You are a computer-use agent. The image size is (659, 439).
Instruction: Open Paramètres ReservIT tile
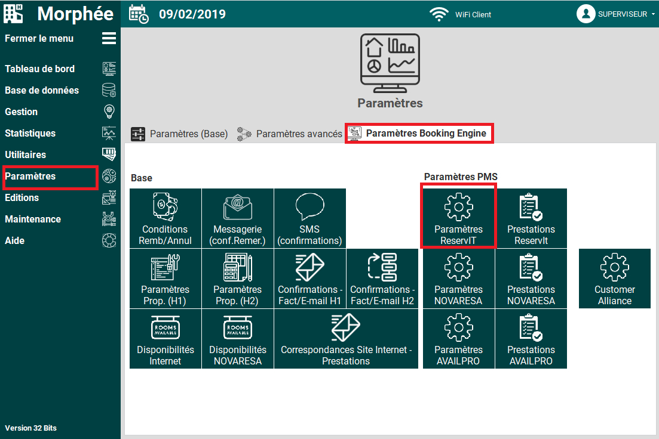(459, 218)
